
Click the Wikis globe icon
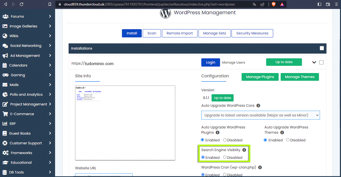click(5, 36)
